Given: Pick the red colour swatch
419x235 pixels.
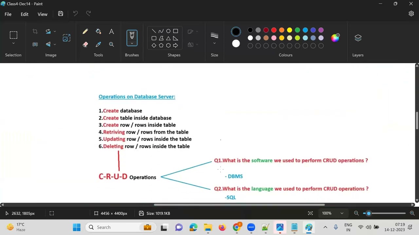Looking at the screenshot, I should click(274, 30).
